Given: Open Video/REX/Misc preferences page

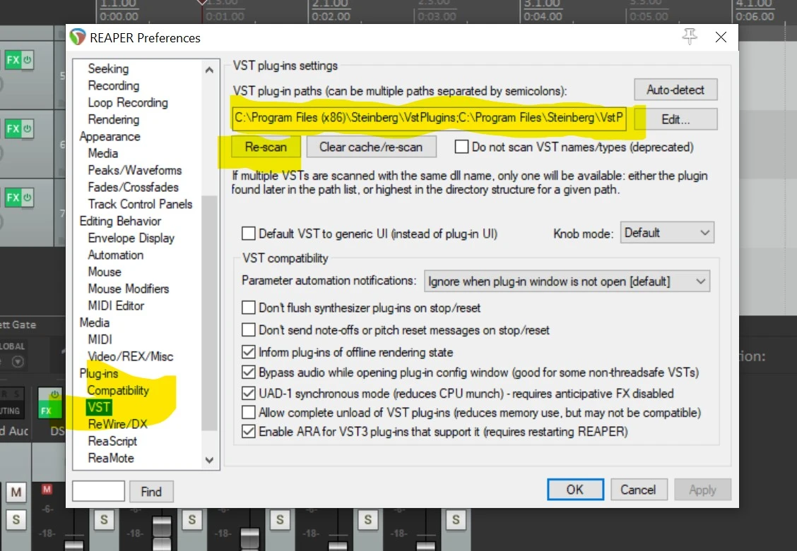Looking at the screenshot, I should tap(130, 357).
